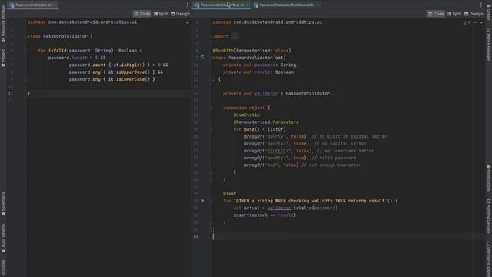Click the listOf( call in data()

(x=277, y=129)
